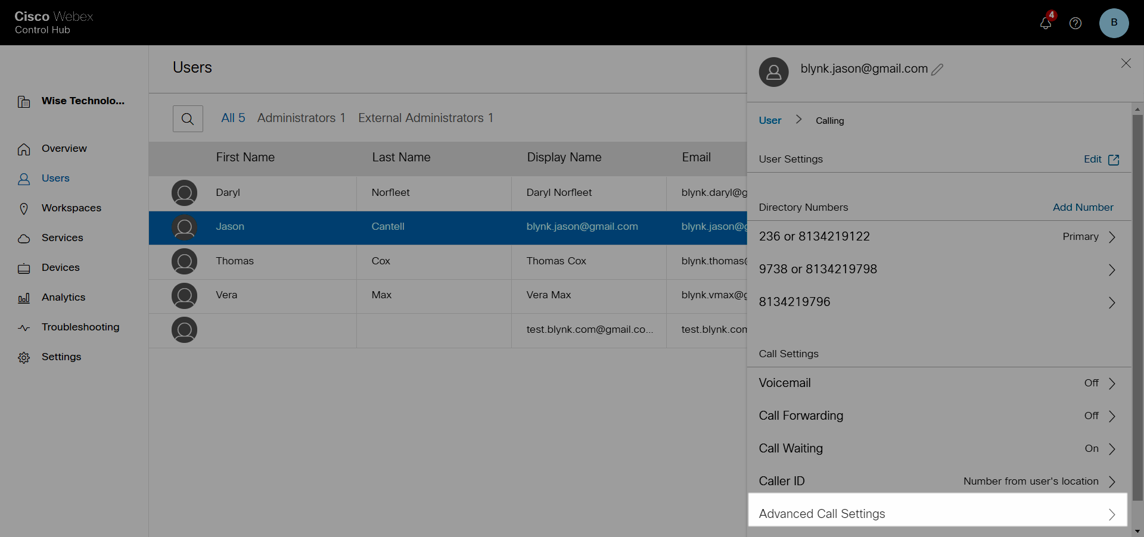Navigate to Workspaces
The image size is (1144, 537).
(x=70, y=208)
